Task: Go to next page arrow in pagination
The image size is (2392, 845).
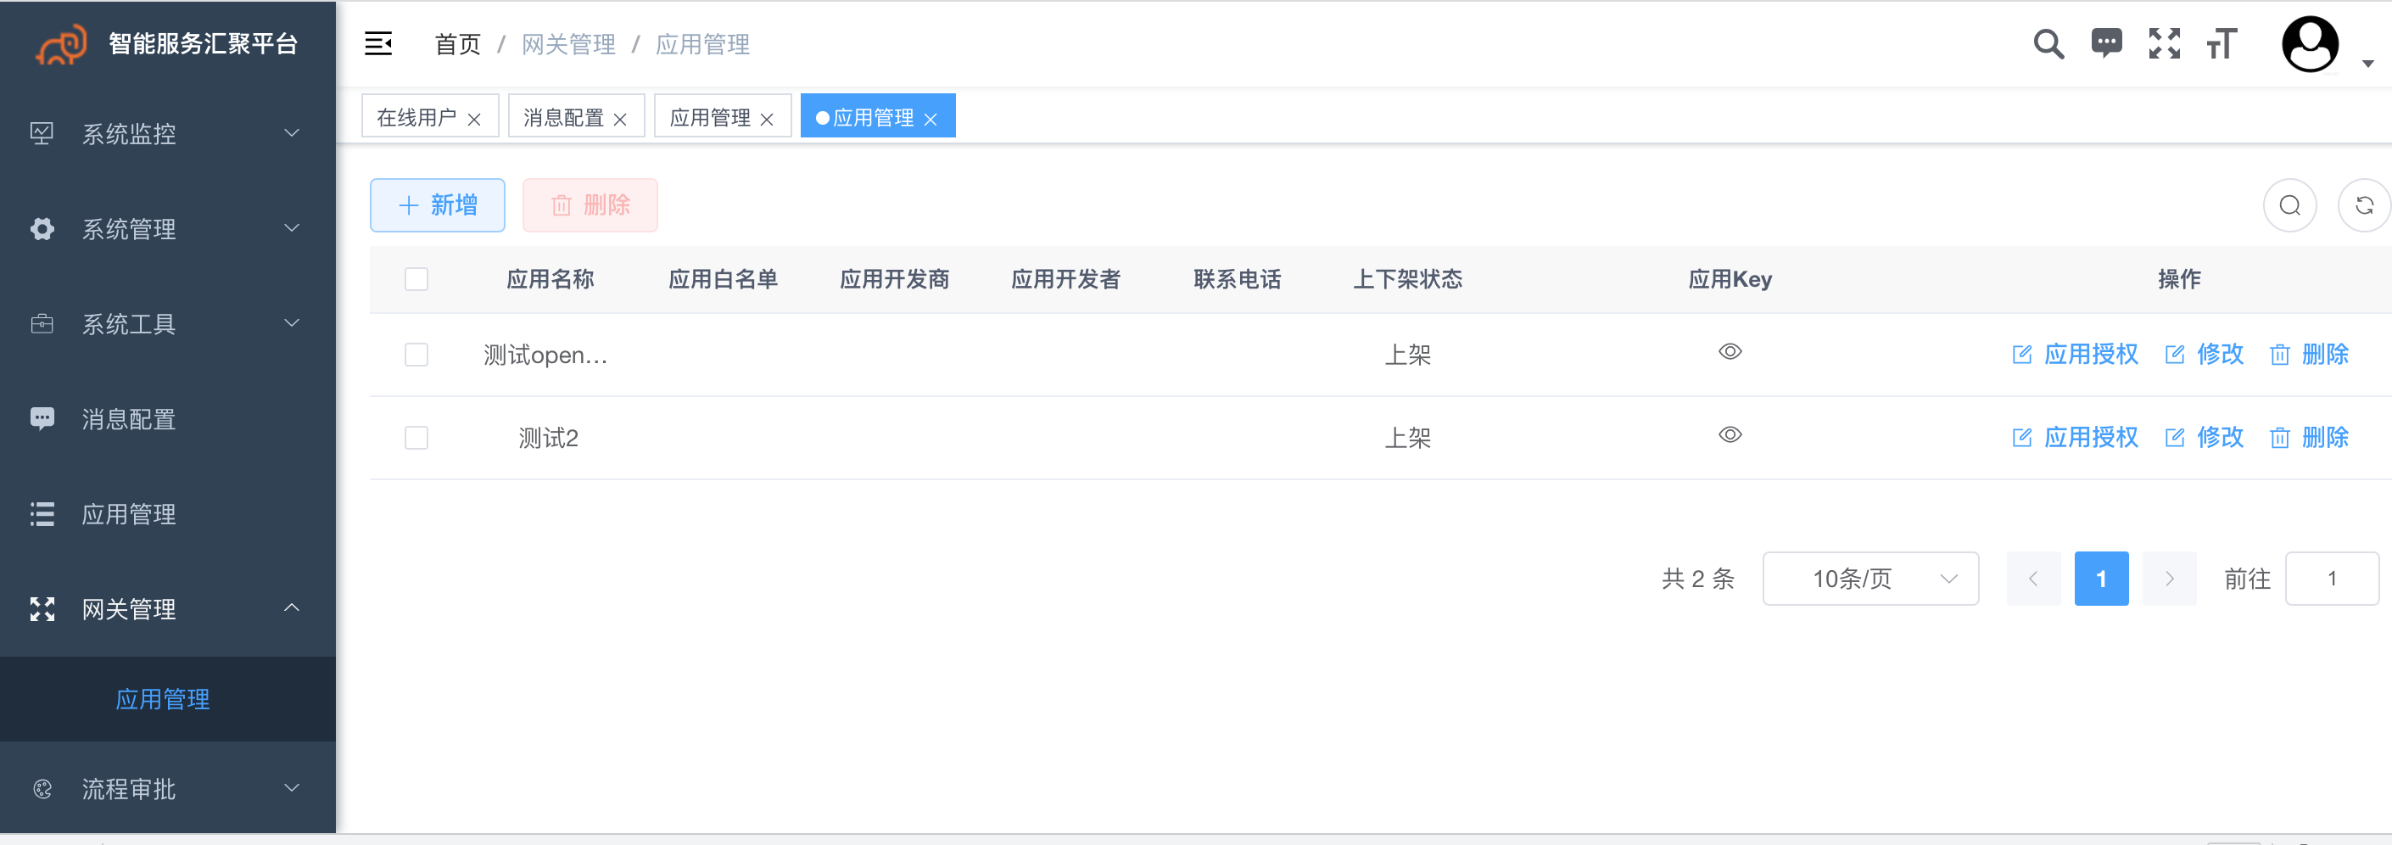Action: (2169, 579)
